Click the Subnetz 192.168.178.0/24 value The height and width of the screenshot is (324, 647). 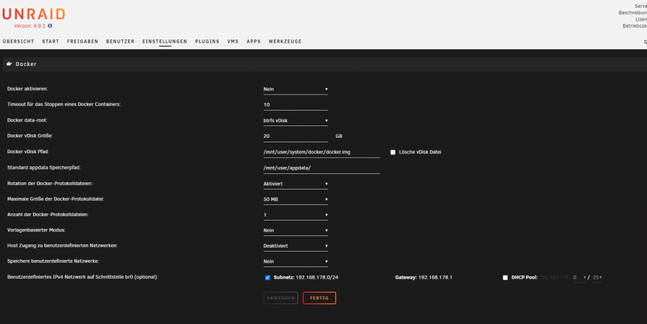pyautogui.click(x=317, y=277)
